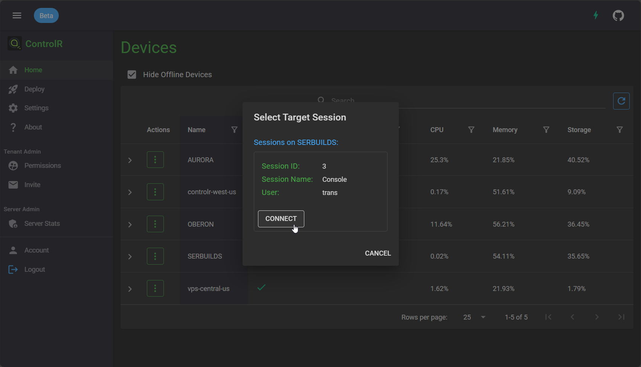Open the rows per page dropdown
Screen dimensions: 641x367
475,317
